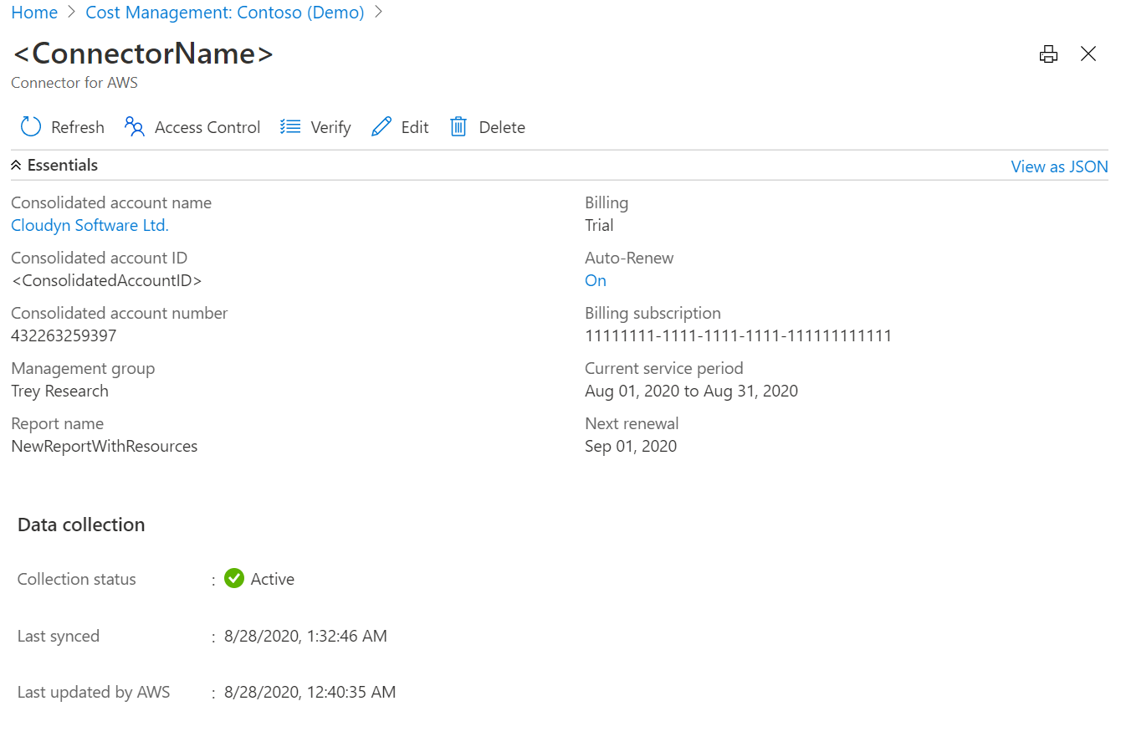Click the Verify toolbar label
The image size is (1121, 737).
330,127
